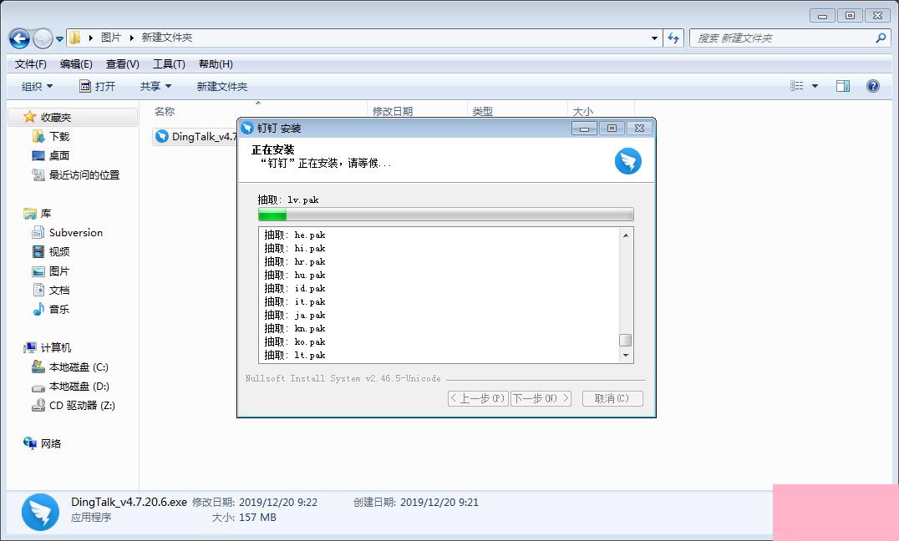Viewport: 899px width, 541px height.
Task: Click the search magnifier icon
Action: pyautogui.click(x=881, y=38)
